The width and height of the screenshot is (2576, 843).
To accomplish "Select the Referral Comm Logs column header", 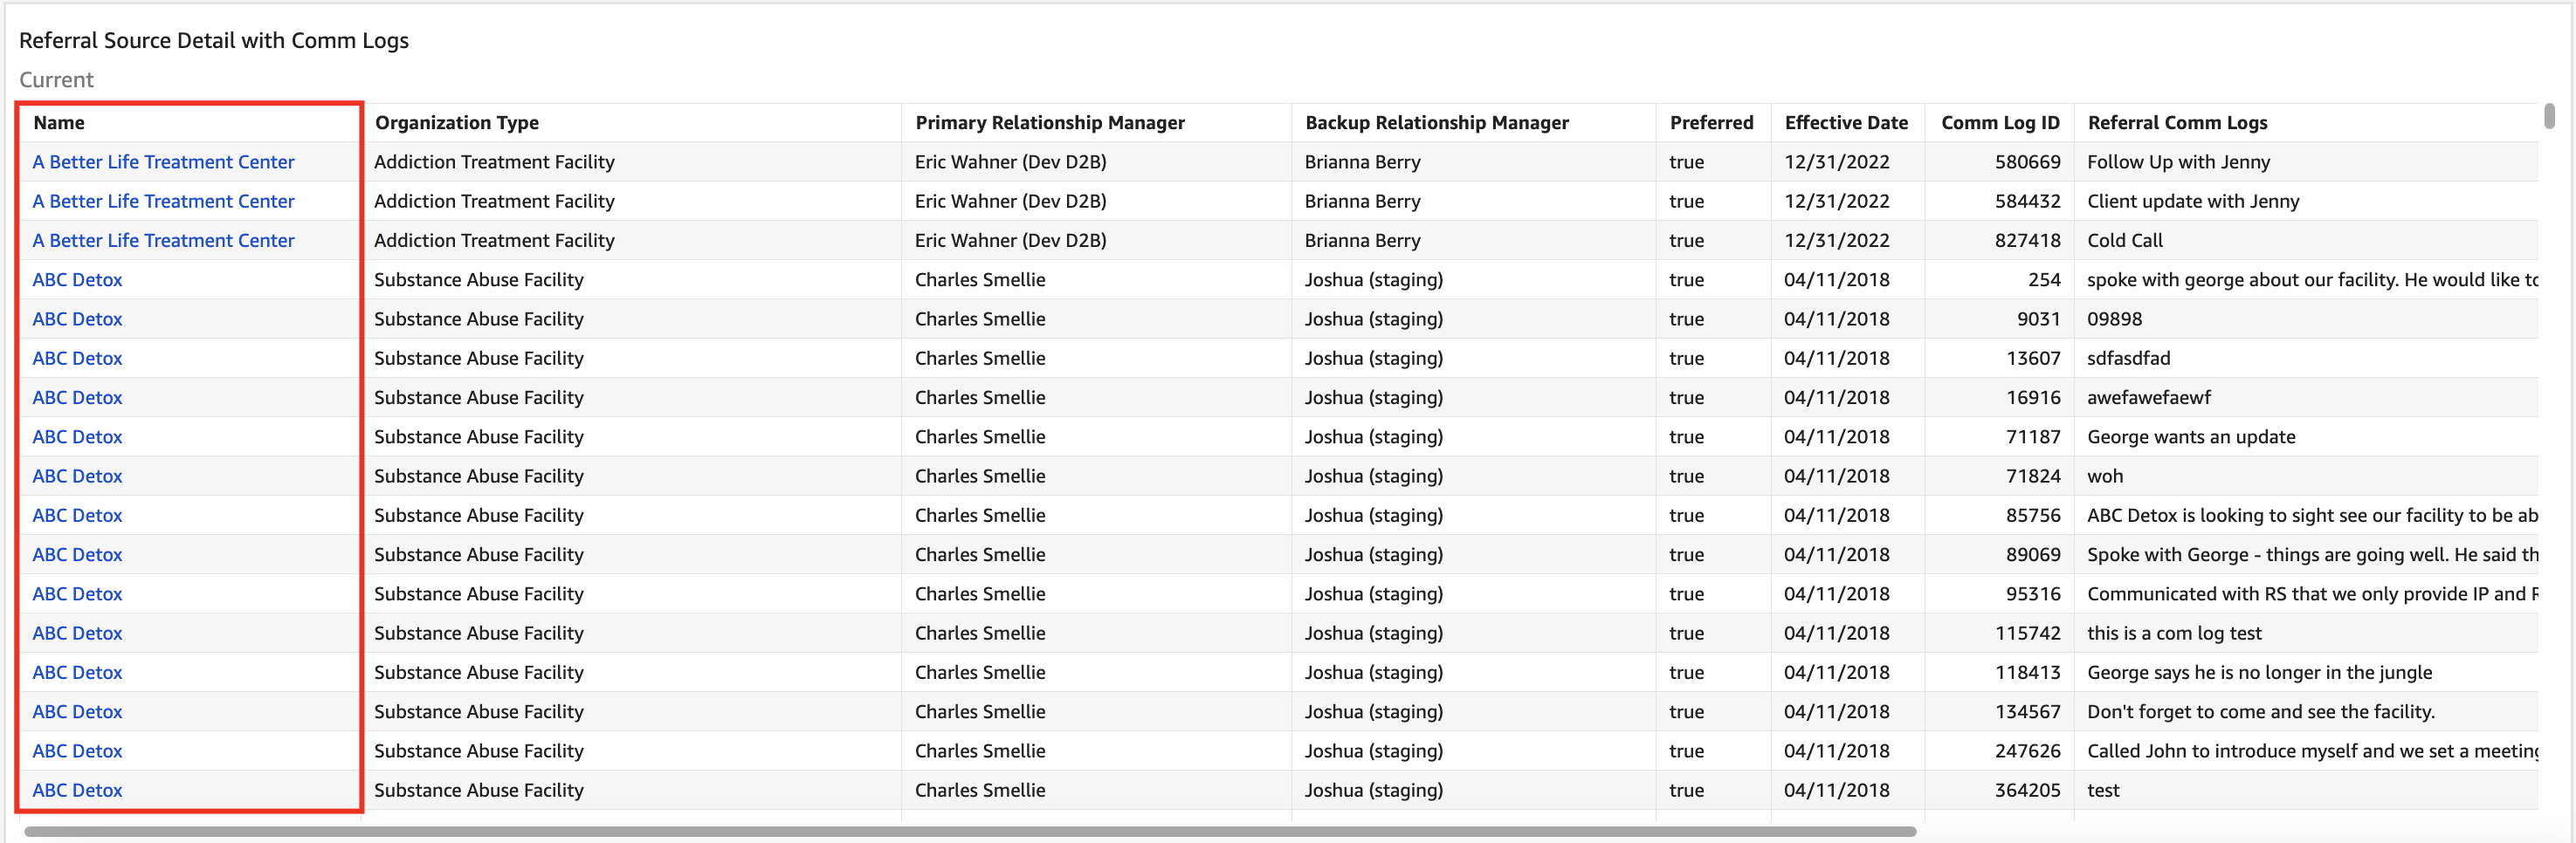I will tap(2176, 123).
